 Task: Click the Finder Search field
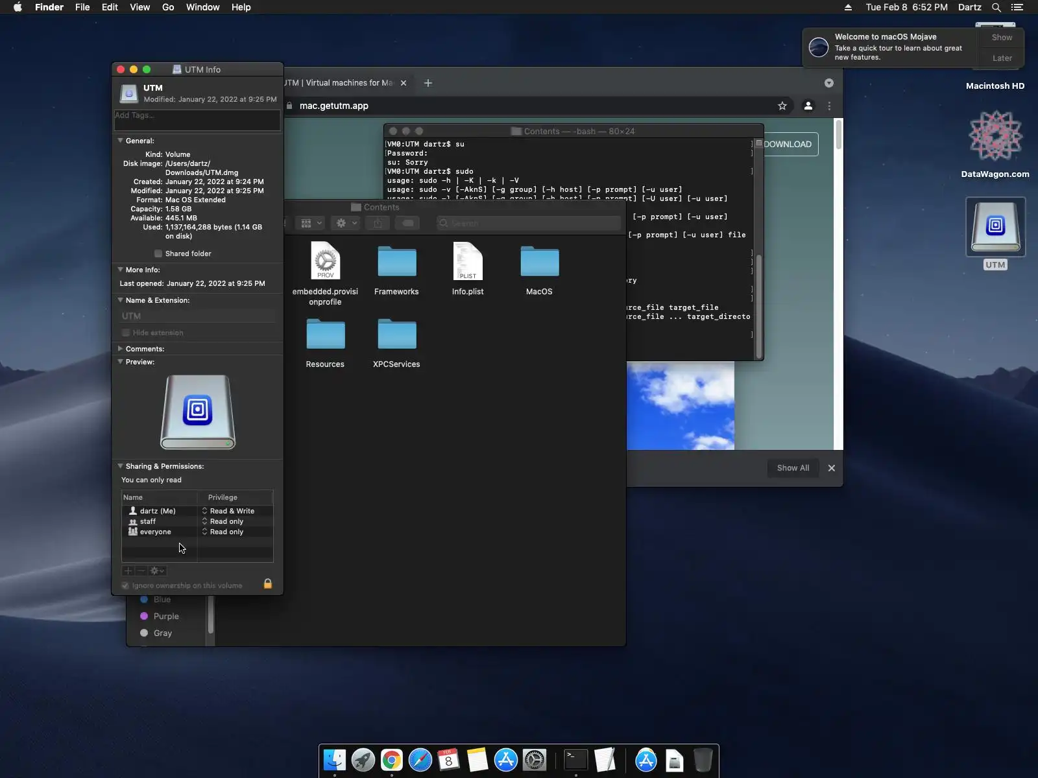click(x=529, y=223)
